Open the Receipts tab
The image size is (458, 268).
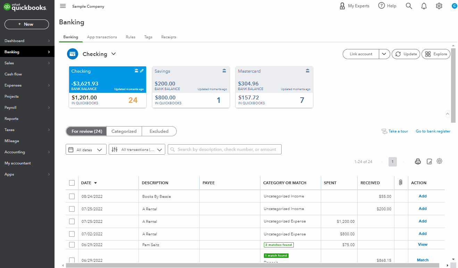[x=168, y=37]
